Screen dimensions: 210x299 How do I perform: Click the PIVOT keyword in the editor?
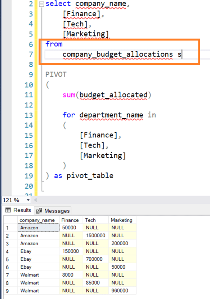[56, 75]
